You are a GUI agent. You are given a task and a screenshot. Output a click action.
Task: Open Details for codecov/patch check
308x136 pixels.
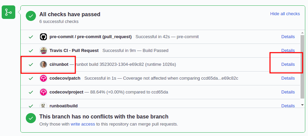pos(288,78)
